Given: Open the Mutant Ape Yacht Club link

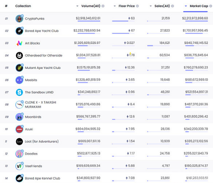Looking at the screenshot, I should click(43, 68).
